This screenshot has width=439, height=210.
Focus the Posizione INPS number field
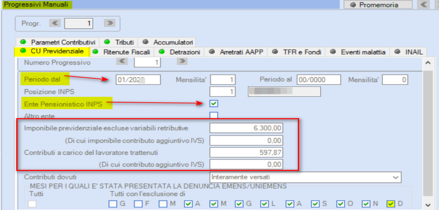(x=223, y=92)
